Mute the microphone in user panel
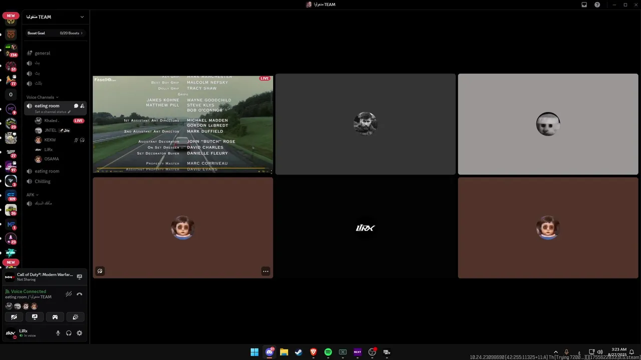The width and height of the screenshot is (641, 360). tap(58, 333)
